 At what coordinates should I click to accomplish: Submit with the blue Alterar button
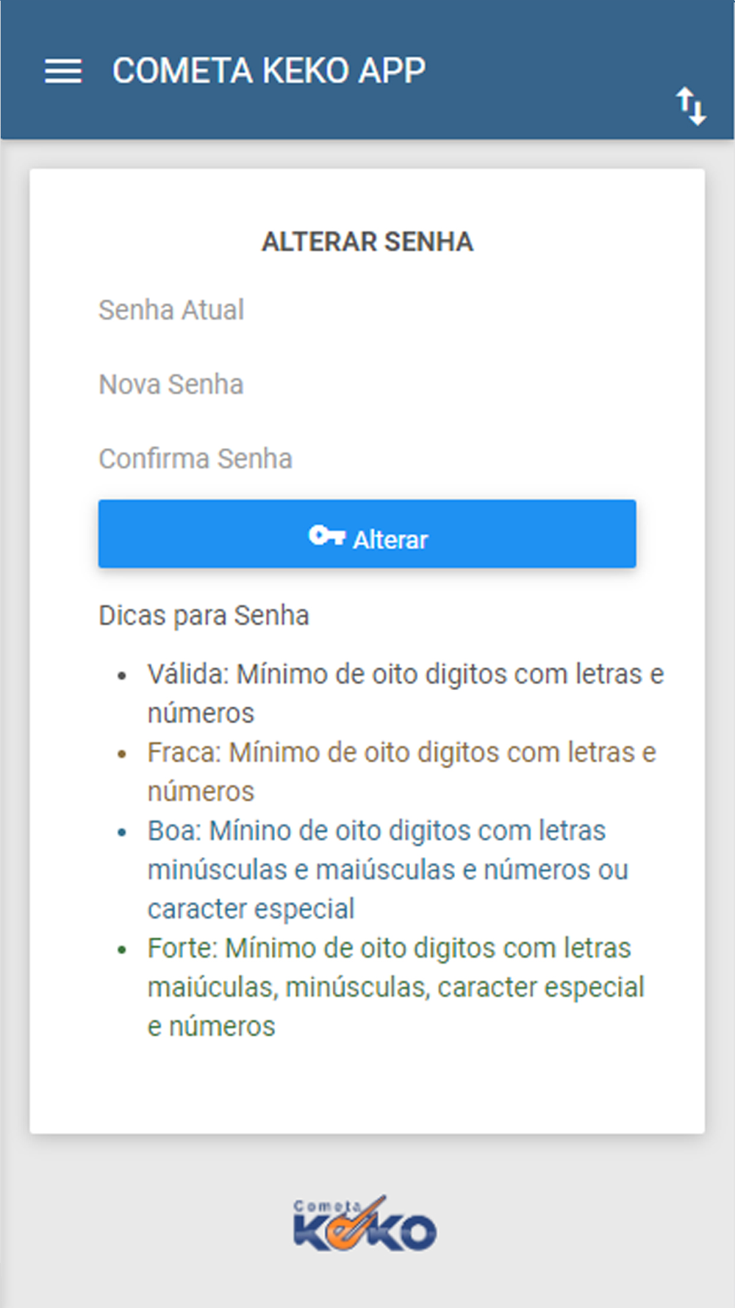pos(367,534)
